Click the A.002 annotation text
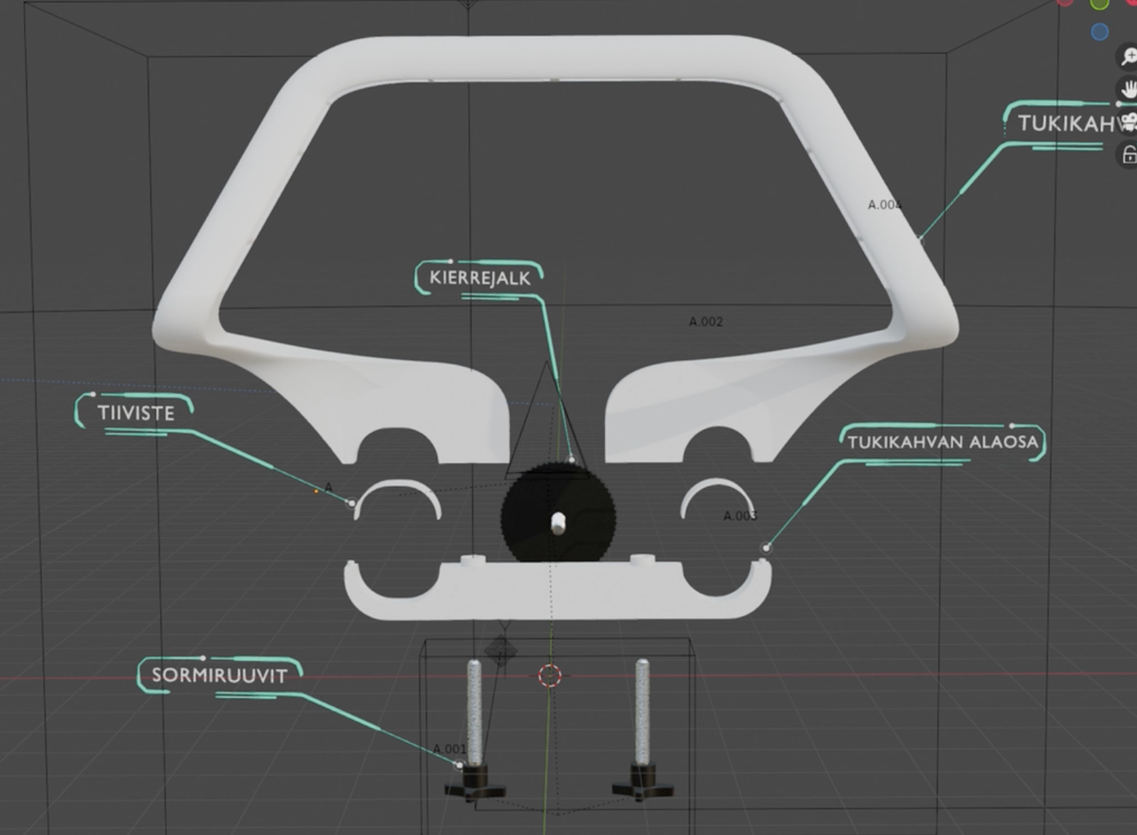Image resolution: width=1137 pixels, height=835 pixels. (x=706, y=322)
